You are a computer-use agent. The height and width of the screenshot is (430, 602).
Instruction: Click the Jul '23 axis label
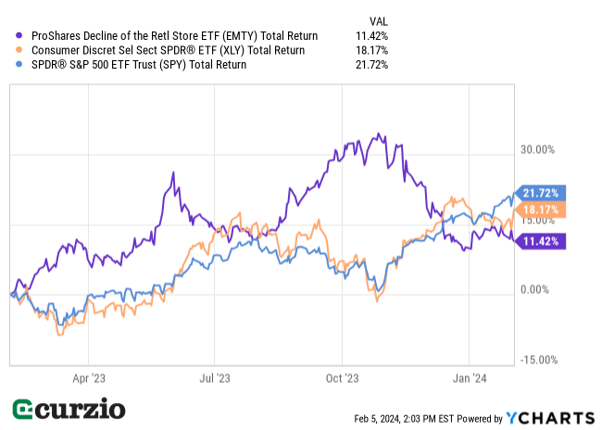coord(214,378)
